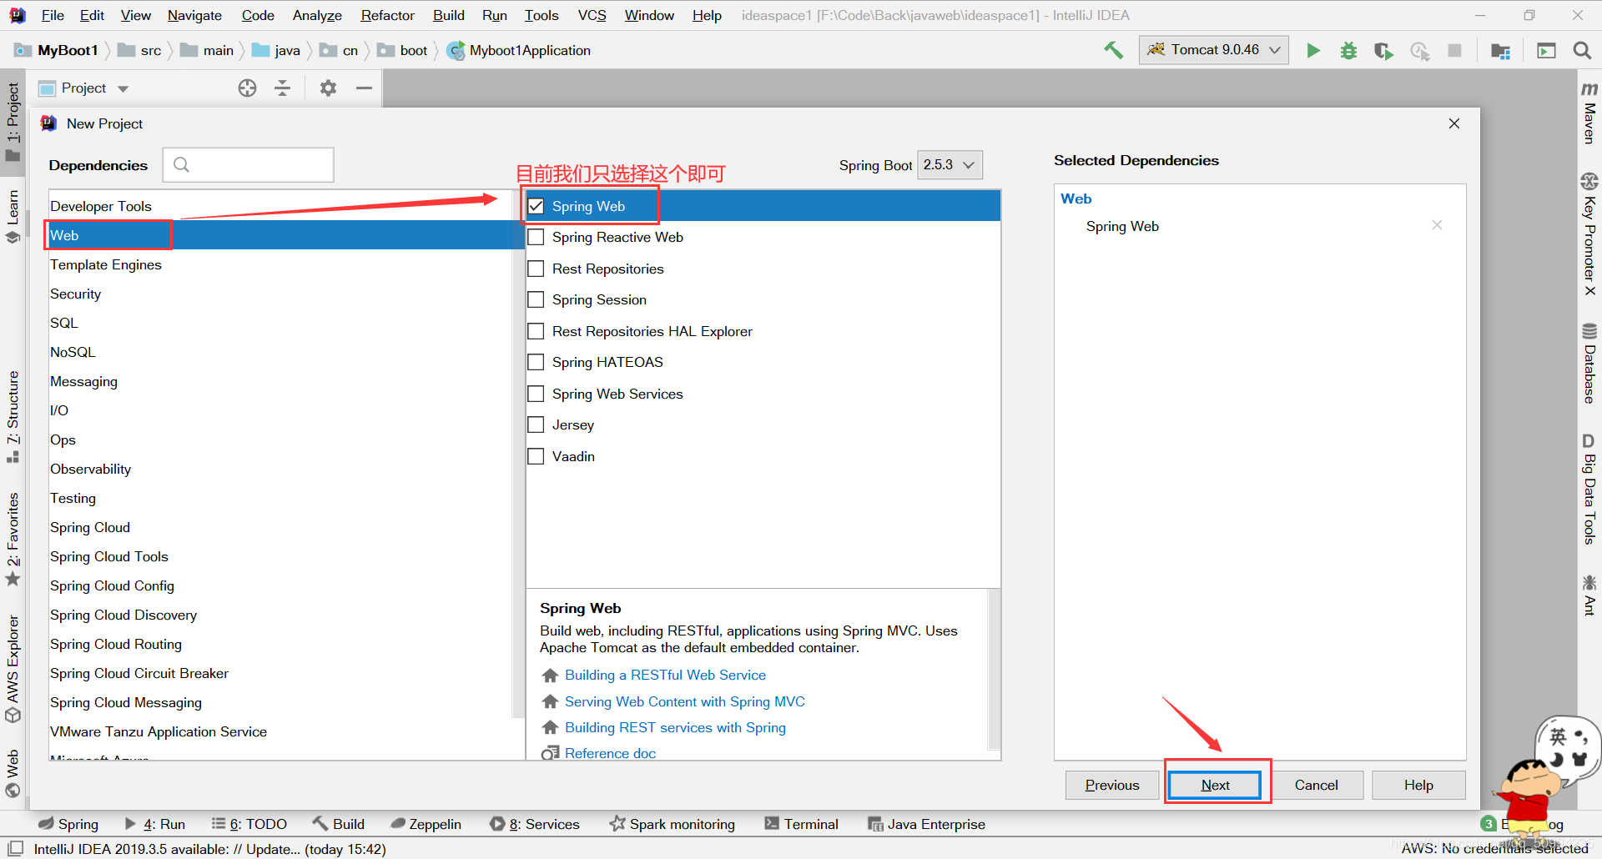Enable Rest Repositories dependency

(536, 269)
